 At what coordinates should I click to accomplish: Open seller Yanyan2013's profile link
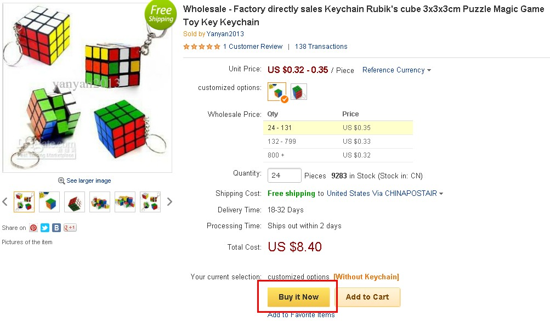click(x=225, y=34)
